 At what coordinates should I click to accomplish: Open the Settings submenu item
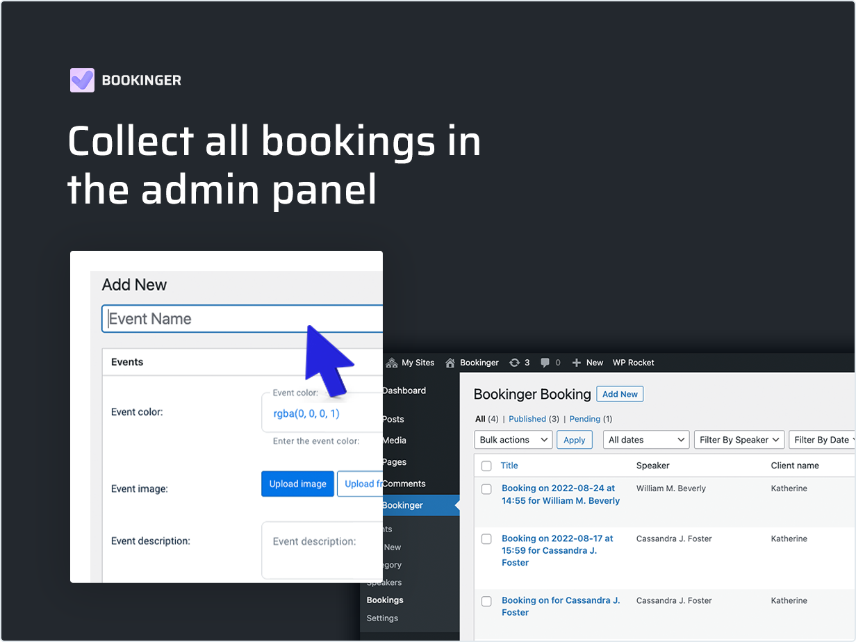383,618
